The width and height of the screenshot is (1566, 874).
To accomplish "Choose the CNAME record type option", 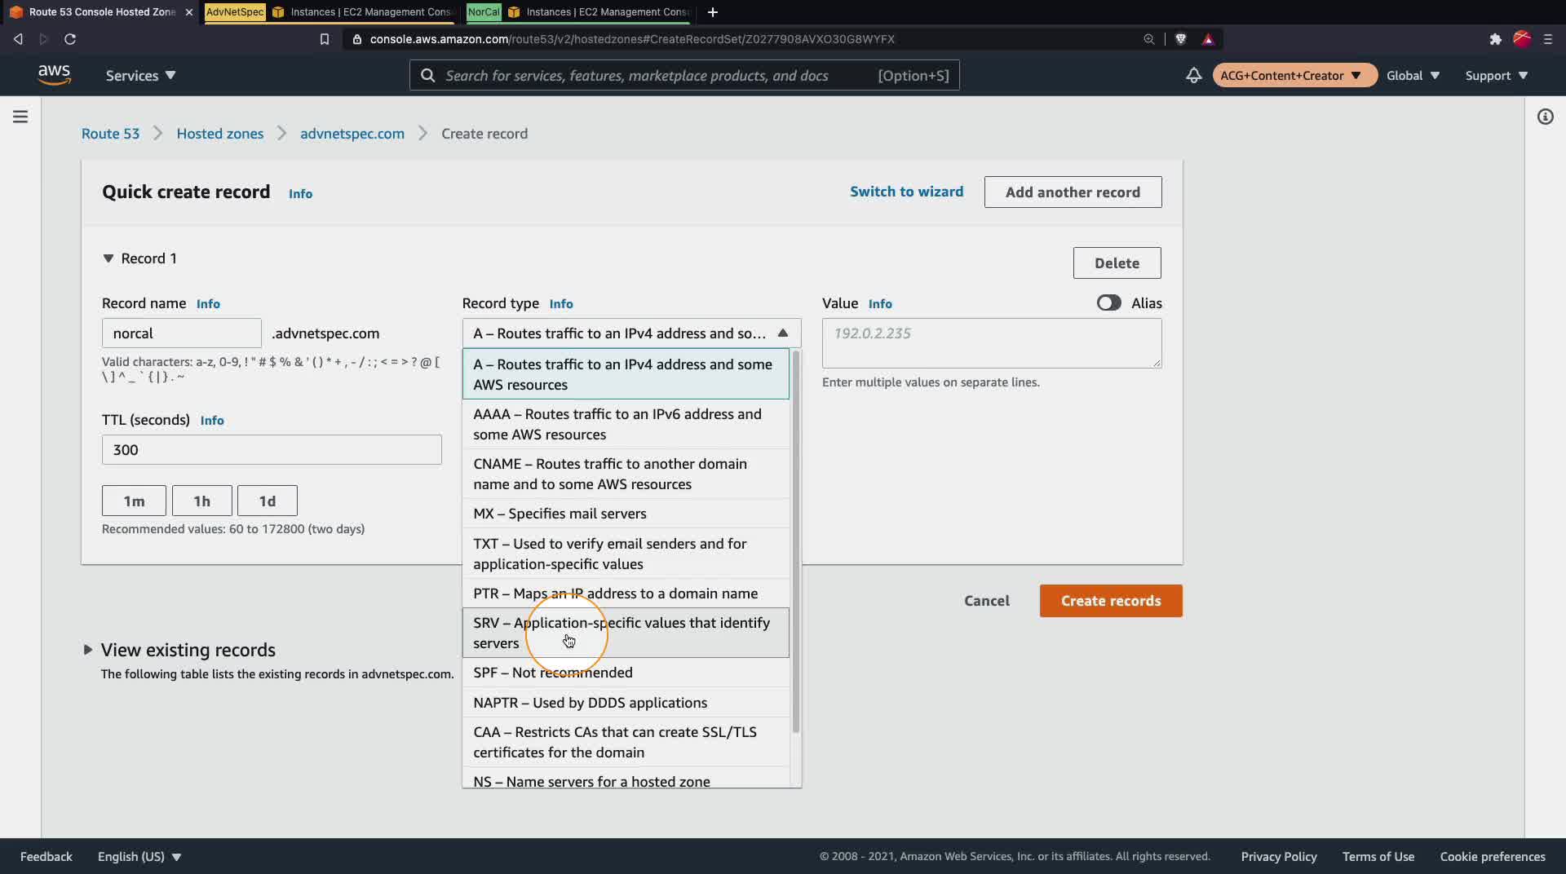I will tap(626, 474).
